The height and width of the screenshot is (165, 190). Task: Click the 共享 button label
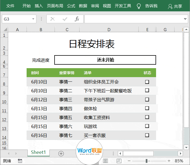178,6
